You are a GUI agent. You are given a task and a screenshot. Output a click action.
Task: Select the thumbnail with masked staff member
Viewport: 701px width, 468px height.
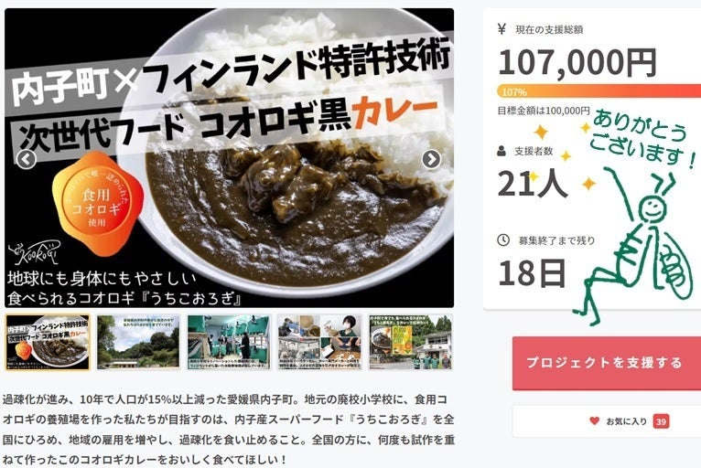pyautogui.click(x=319, y=342)
